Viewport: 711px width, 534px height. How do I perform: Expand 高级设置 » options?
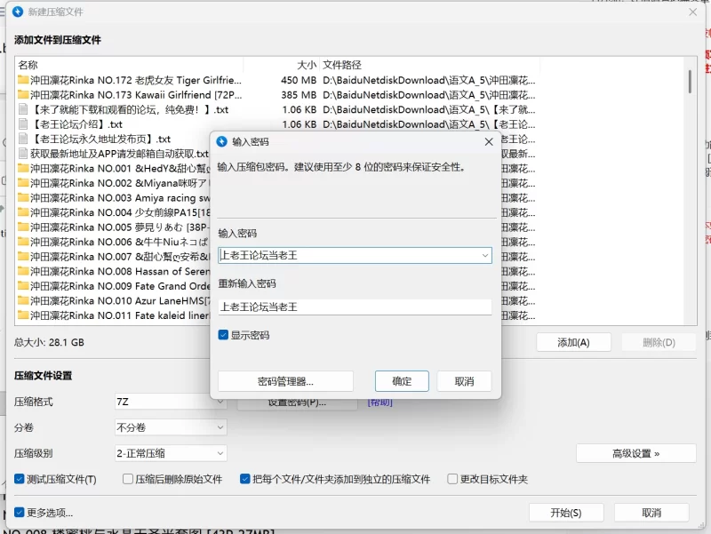[635, 453]
